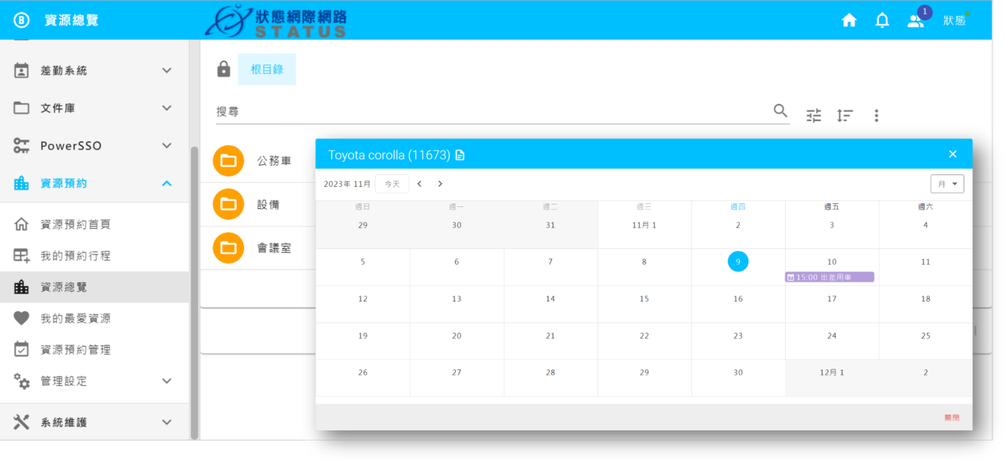The height and width of the screenshot is (463, 1005).
Task: Go to the home page icon
Action: pyautogui.click(x=849, y=21)
